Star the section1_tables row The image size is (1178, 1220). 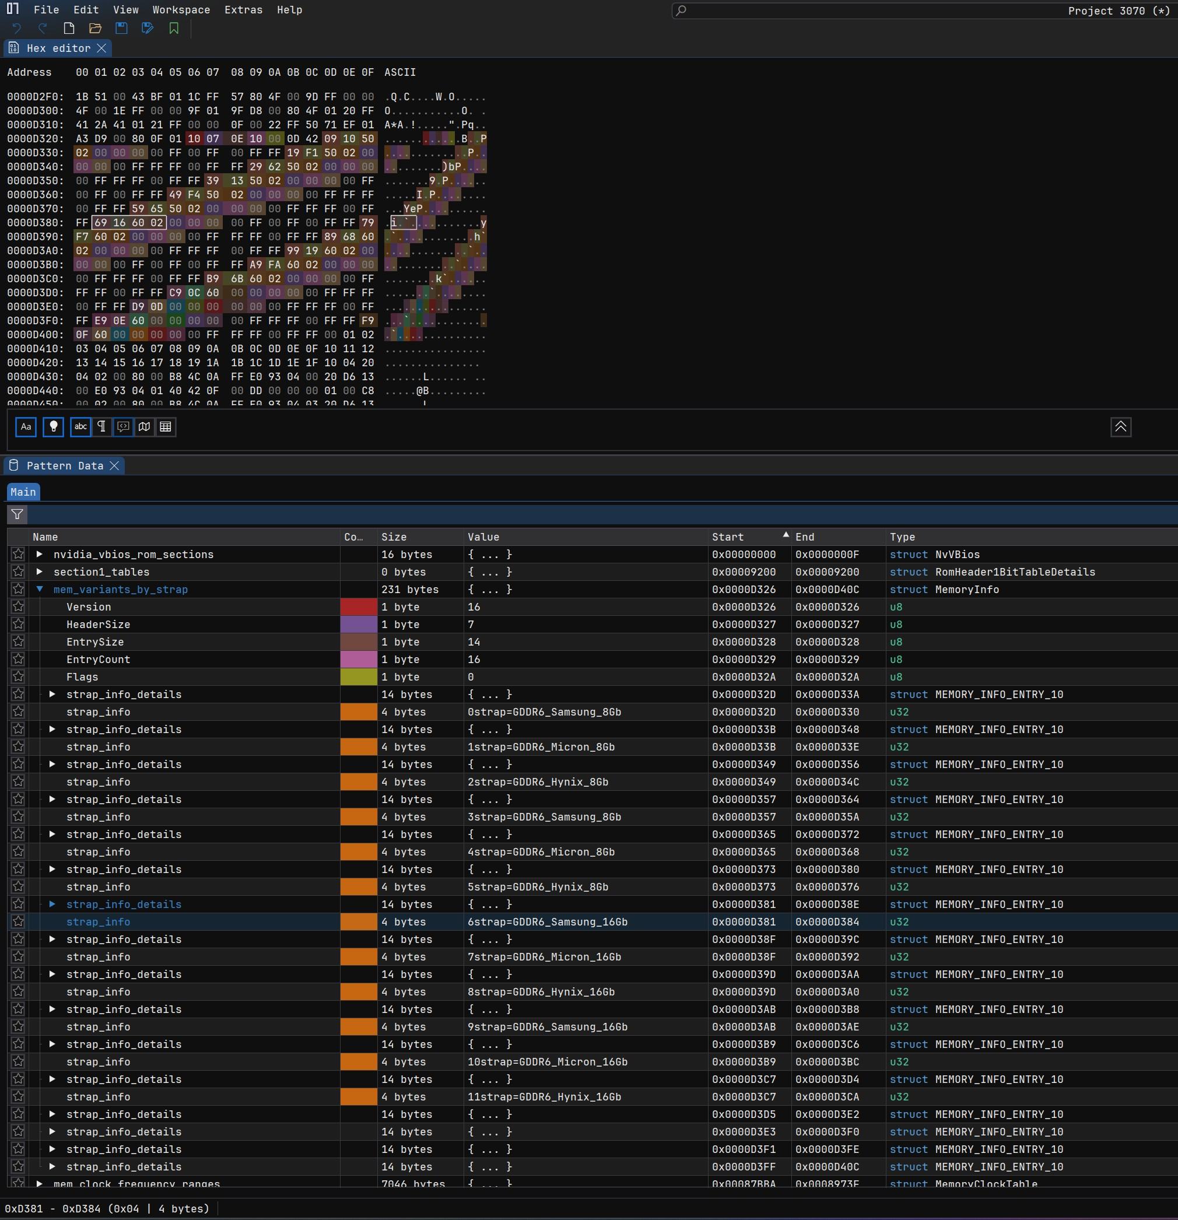[18, 572]
